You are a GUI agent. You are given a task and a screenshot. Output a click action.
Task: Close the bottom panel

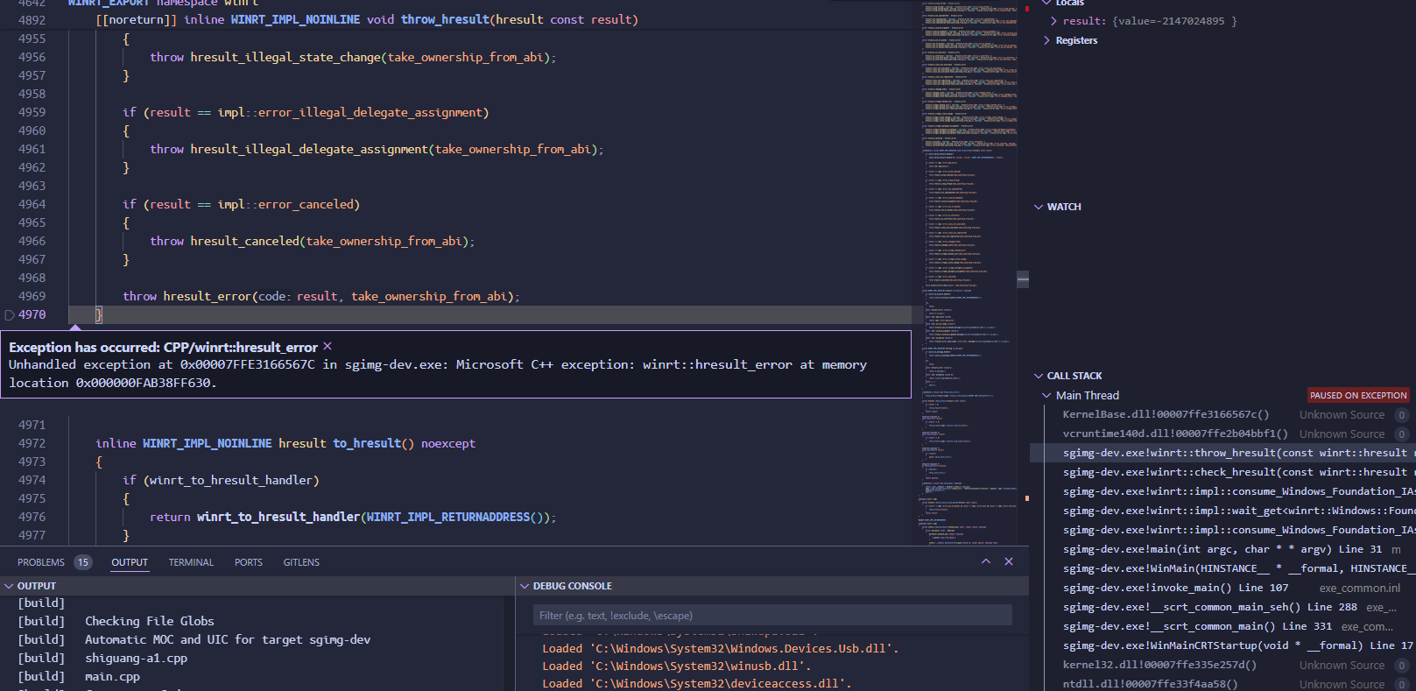click(x=1009, y=561)
